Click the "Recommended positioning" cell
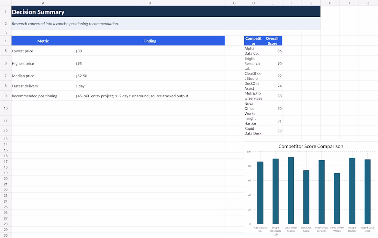The image size is (378, 238). point(43,96)
